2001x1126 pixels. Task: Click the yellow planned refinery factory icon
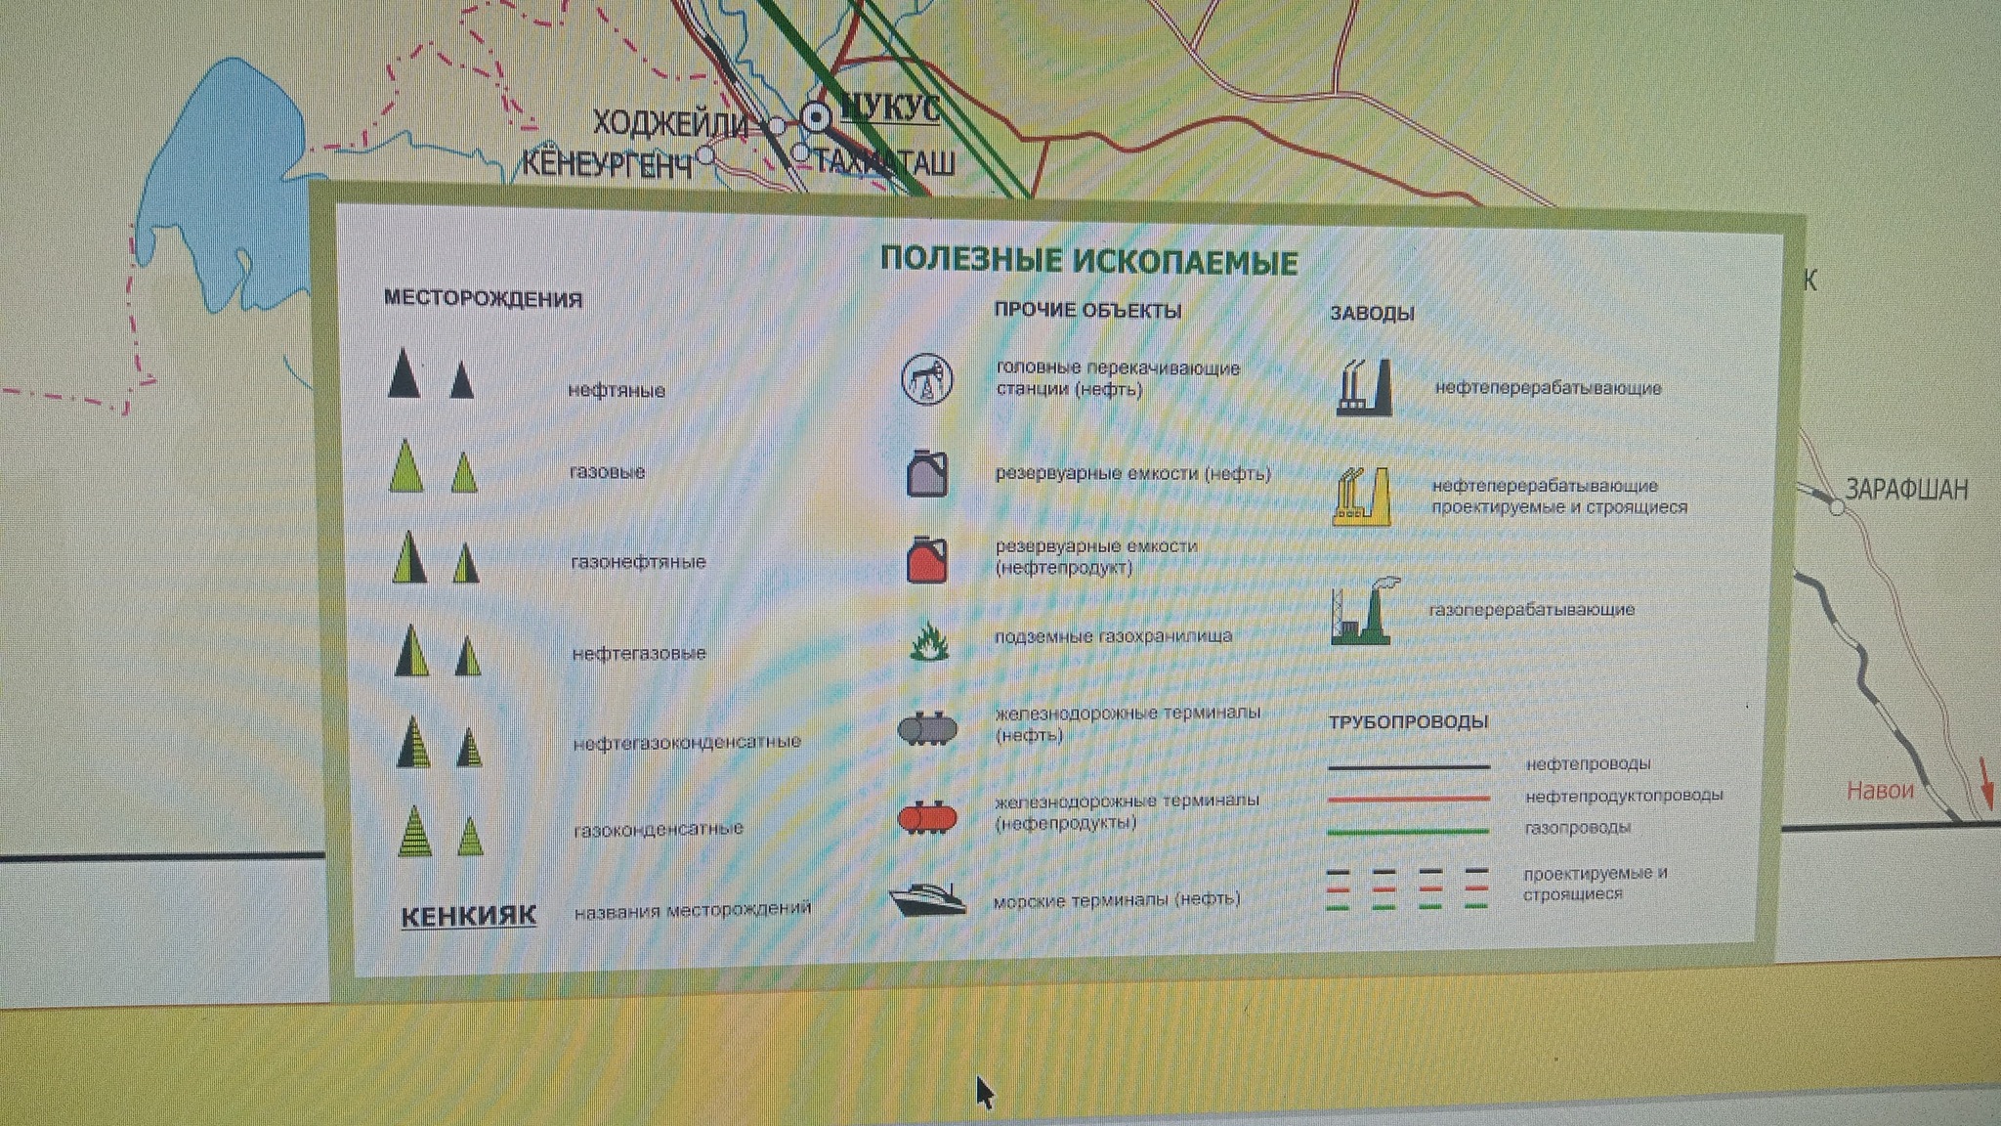pyautogui.click(x=1361, y=497)
